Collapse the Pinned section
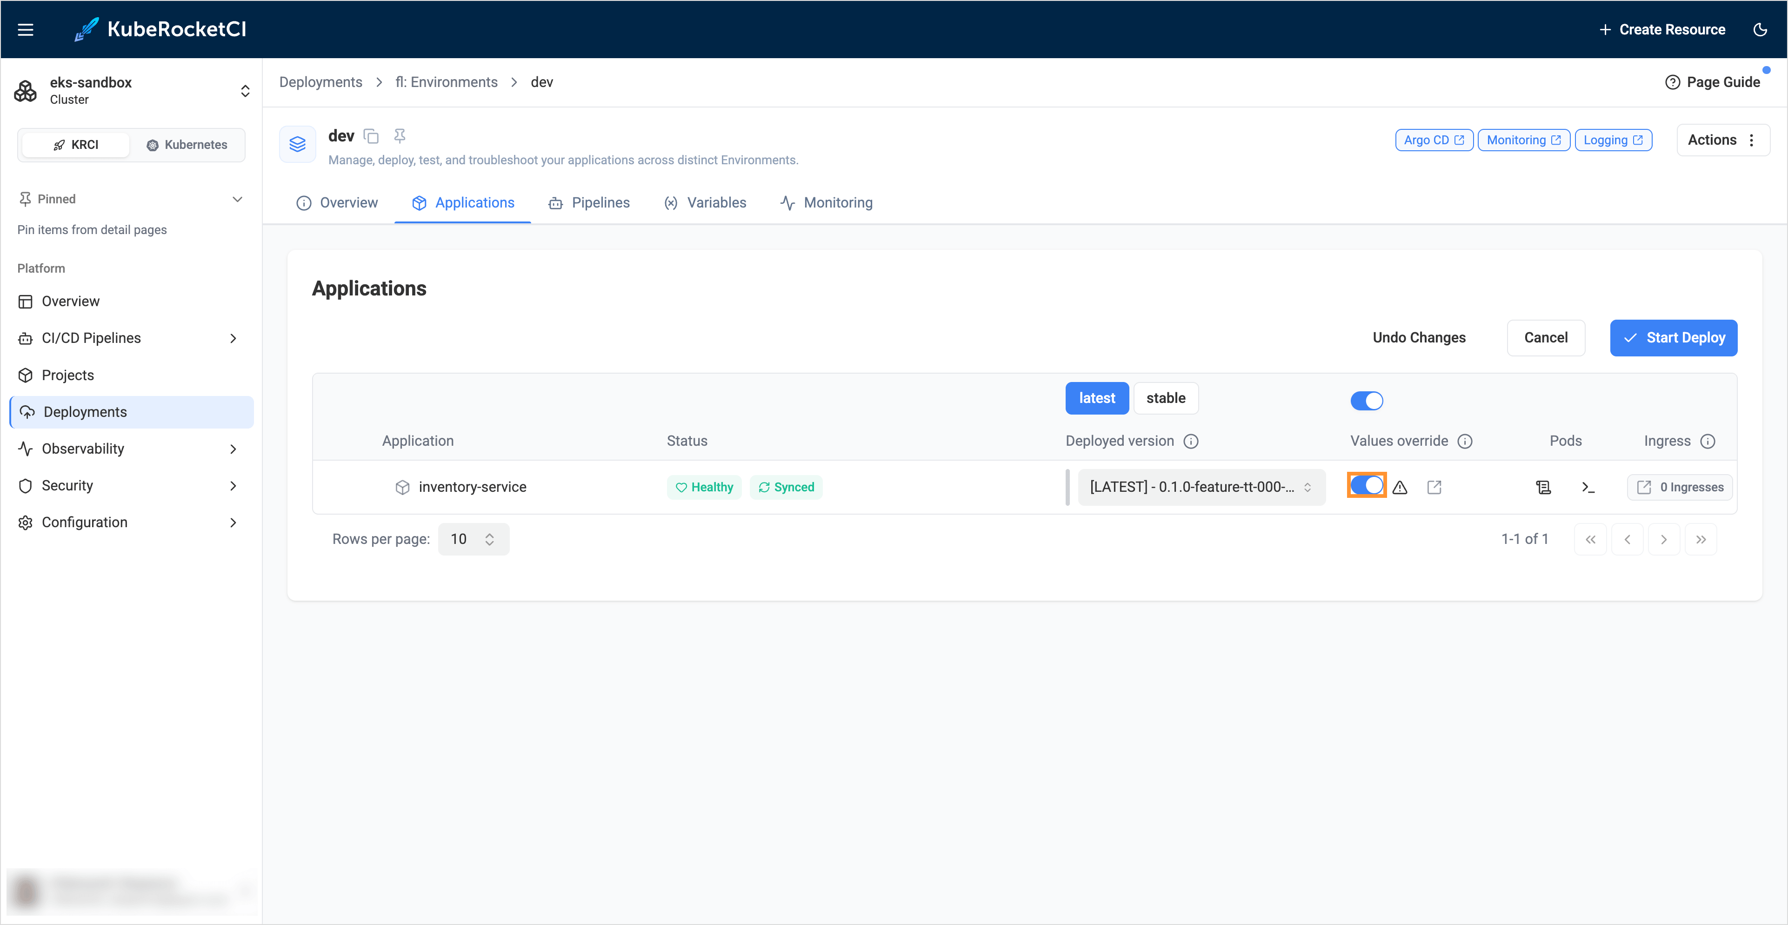Image resolution: width=1788 pixels, height=925 pixels. (x=237, y=199)
